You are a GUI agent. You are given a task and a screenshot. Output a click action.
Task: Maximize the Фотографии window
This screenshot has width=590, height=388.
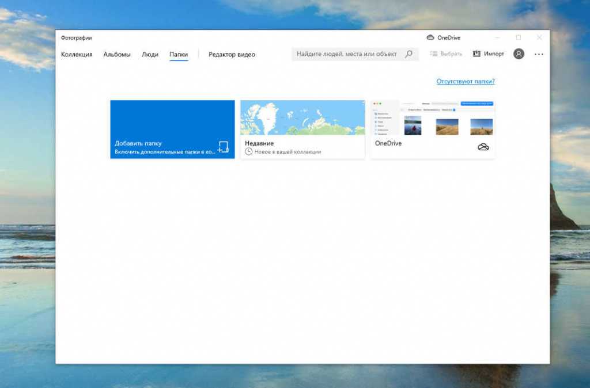(518, 38)
